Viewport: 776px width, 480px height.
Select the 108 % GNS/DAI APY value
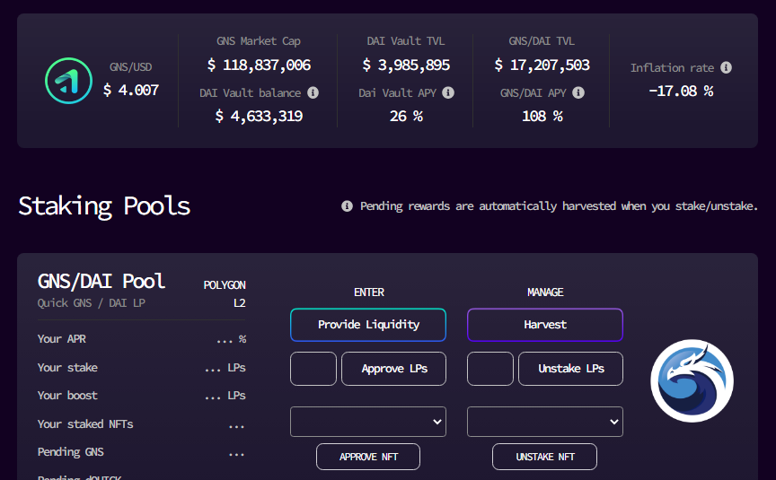click(x=542, y=116)
